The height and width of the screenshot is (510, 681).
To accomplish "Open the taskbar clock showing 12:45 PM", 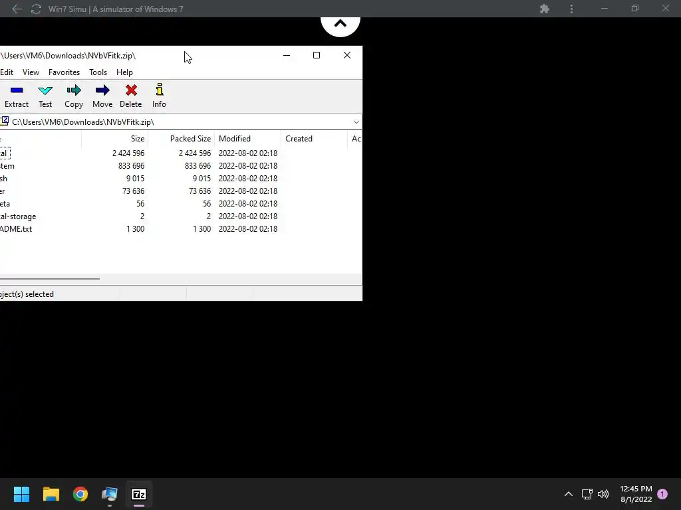I will click(636, 494).
